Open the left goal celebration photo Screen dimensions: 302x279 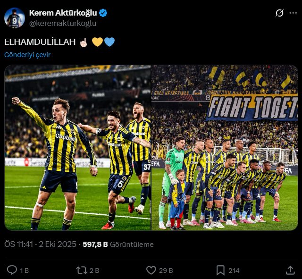tap(77, 148)
